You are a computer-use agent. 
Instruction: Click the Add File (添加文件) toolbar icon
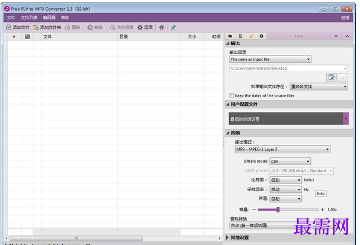tap(8, 28)
